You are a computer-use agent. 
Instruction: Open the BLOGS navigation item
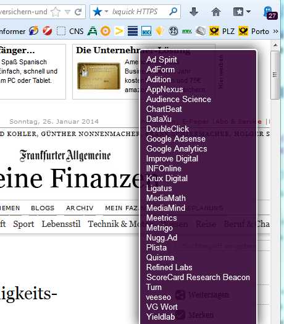coord(43,208)
